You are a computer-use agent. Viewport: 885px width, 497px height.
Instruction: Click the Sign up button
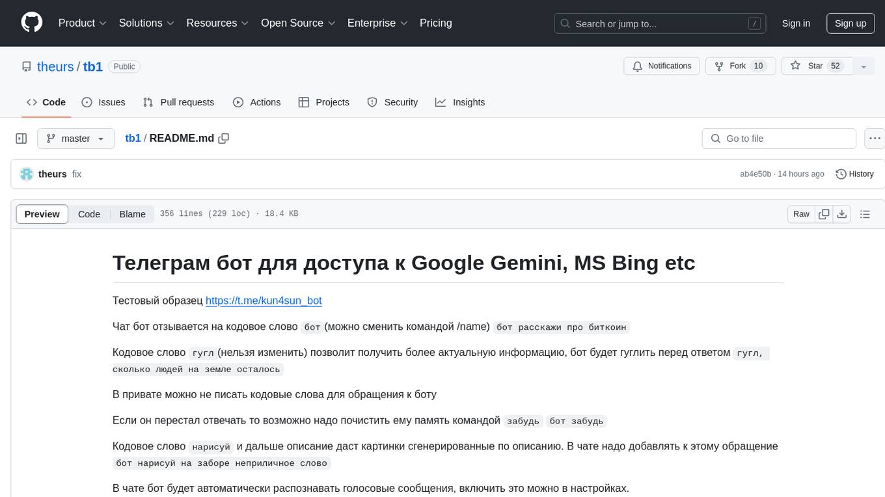tap(851, 23)
